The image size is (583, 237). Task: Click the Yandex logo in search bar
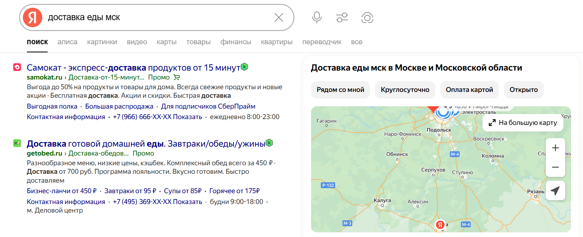tap(33, 17)
